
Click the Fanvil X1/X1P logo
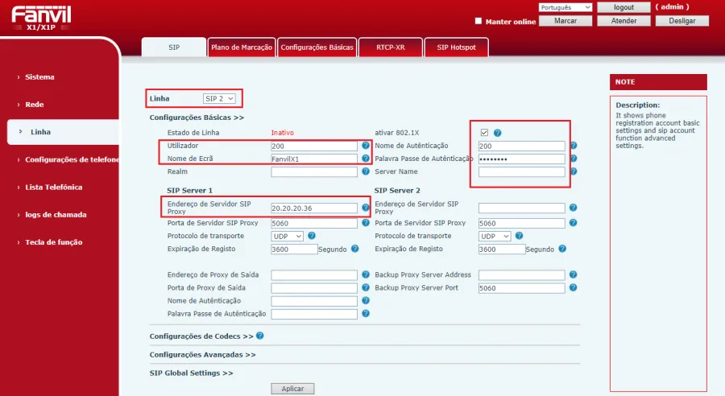(x=41, y=18)
